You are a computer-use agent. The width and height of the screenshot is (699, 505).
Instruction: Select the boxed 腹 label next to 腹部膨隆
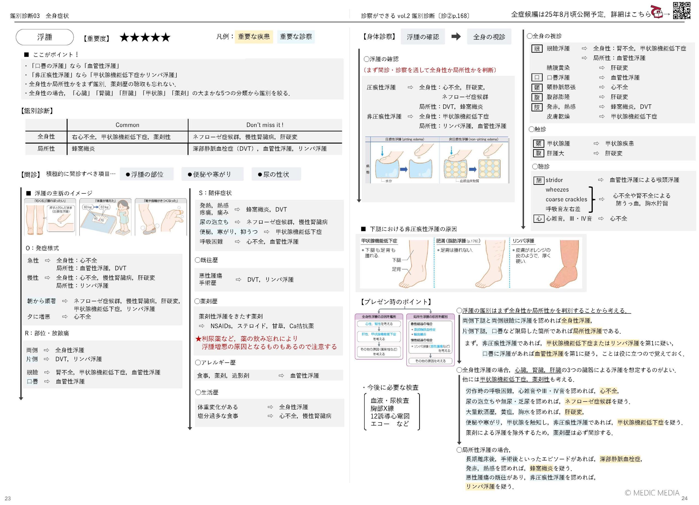[537, 97]
